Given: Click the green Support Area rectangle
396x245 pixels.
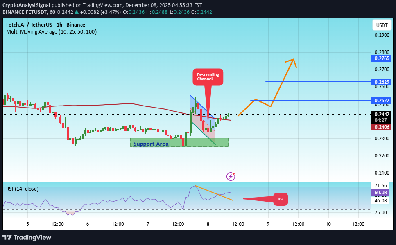Looking at the screenshot, I should (x=179, y=142).
